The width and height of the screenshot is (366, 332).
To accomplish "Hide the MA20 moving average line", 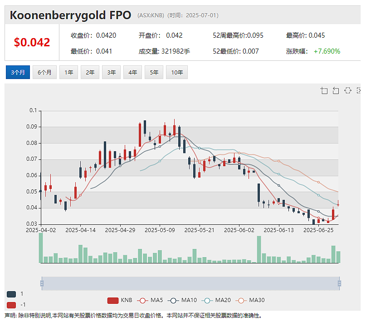I will (x=216, y=301).
